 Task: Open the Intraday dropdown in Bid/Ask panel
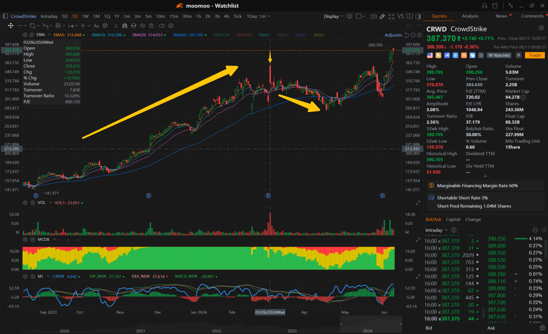tap(437, 230)
